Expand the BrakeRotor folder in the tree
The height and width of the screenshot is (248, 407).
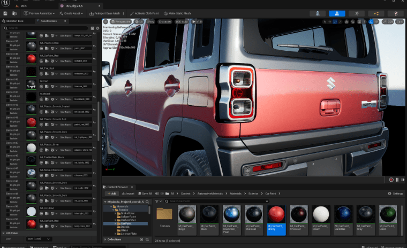click(116, 213)
